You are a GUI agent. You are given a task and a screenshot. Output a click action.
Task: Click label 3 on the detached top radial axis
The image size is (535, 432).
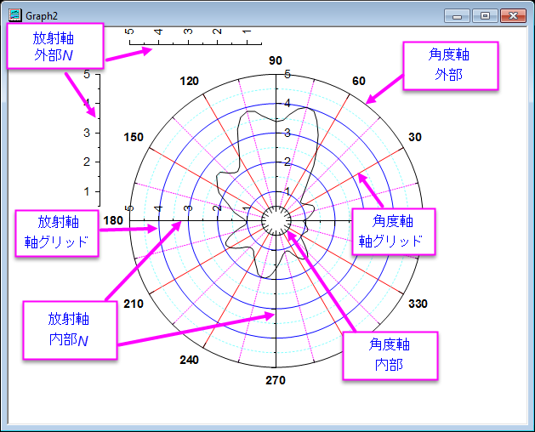pos(188,31)
